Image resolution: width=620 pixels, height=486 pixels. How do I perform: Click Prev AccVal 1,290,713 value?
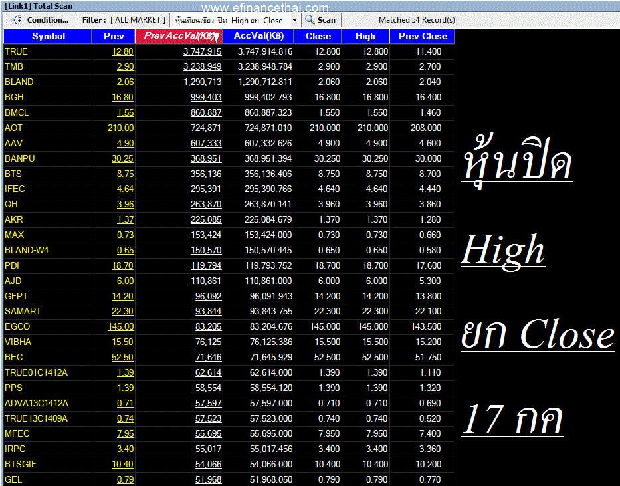[202, 82]
